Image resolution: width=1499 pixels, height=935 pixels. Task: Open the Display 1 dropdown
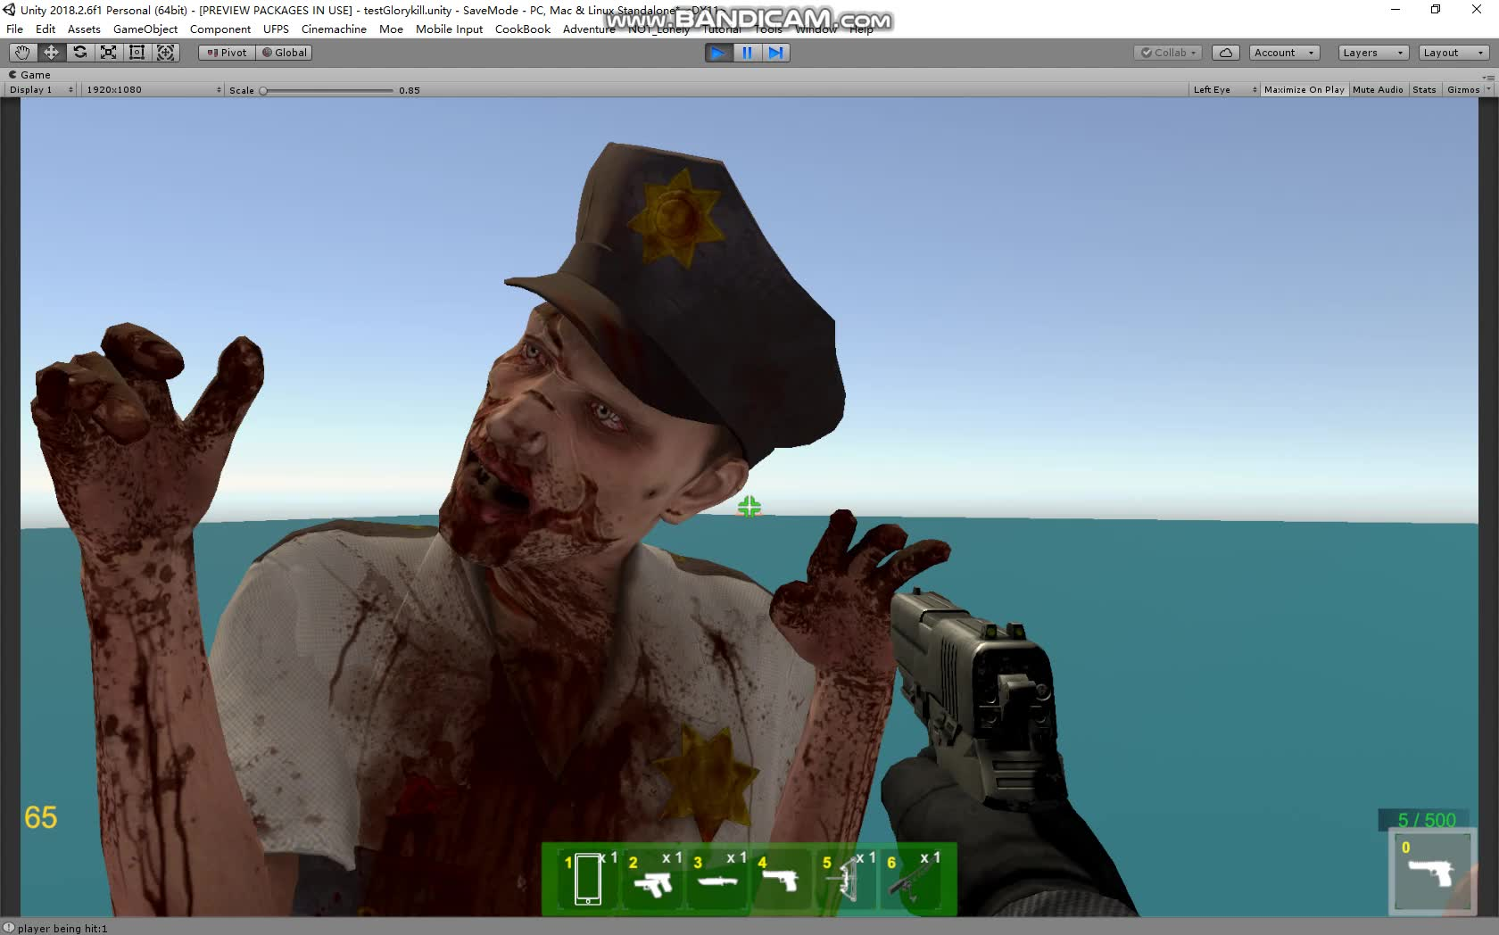point(41,89)
